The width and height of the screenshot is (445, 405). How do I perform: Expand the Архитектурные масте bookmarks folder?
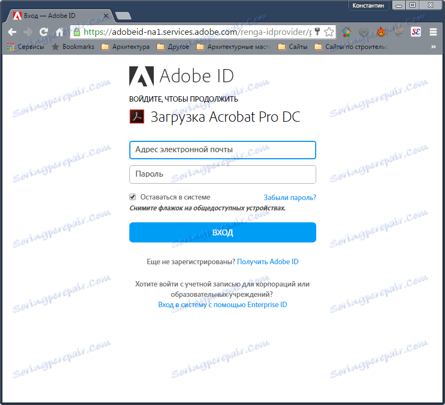(234, 47)
